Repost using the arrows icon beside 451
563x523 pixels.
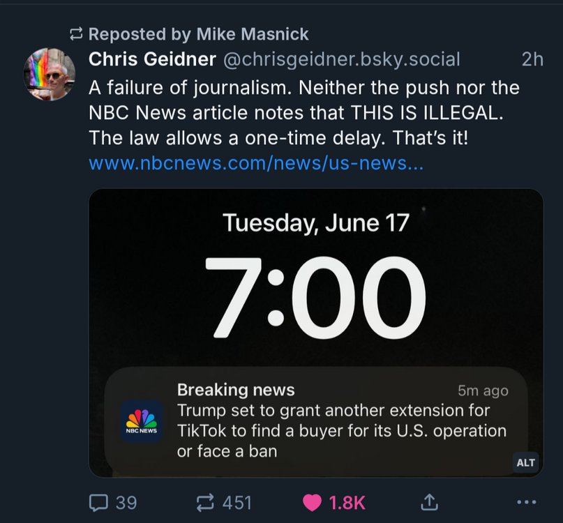click(x=206, y=502)
